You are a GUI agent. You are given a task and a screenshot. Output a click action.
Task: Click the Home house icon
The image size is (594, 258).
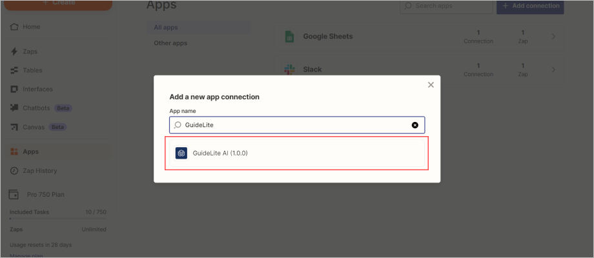click(x=14, y=27)
